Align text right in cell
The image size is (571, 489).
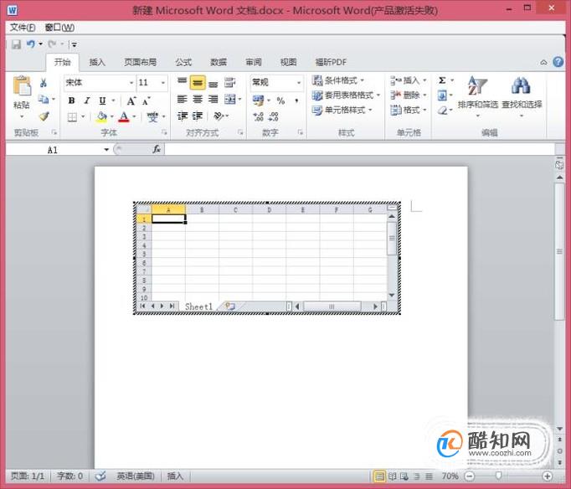pos(213,99)
